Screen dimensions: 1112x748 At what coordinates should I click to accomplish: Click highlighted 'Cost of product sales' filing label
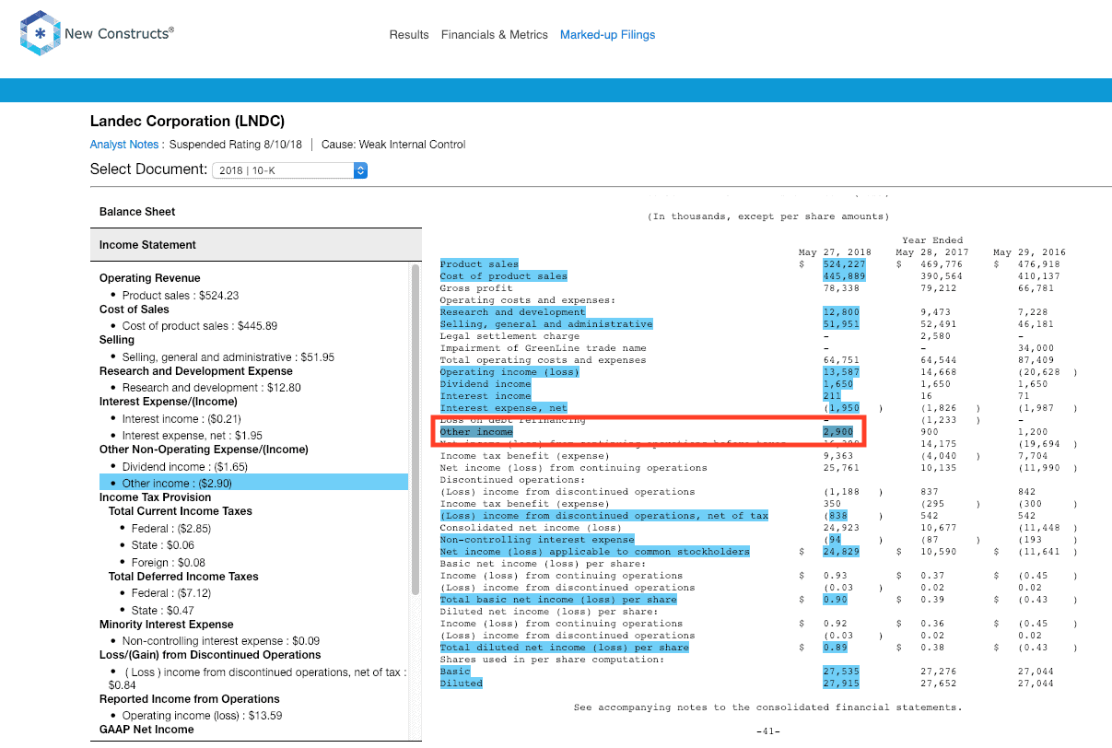503,276
